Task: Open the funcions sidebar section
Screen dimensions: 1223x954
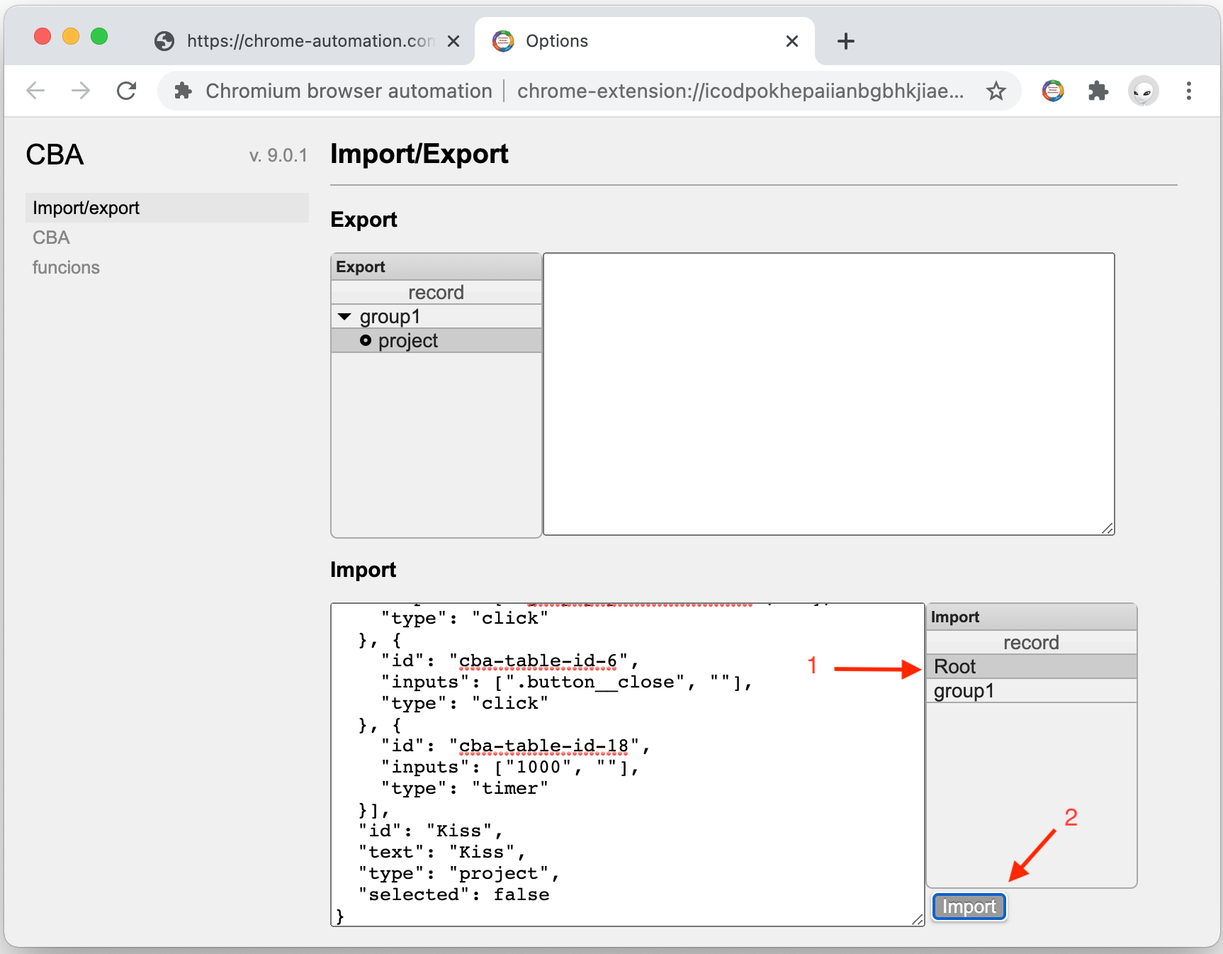Action: click(66, 267)
